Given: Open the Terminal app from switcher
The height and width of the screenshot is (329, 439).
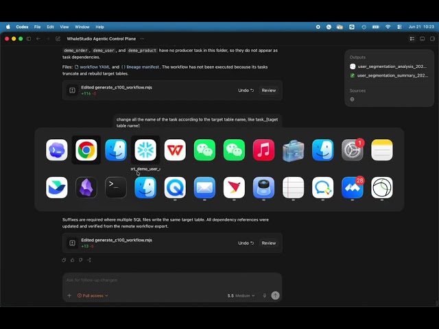Looking at the screenshot, I should [116, 187].
